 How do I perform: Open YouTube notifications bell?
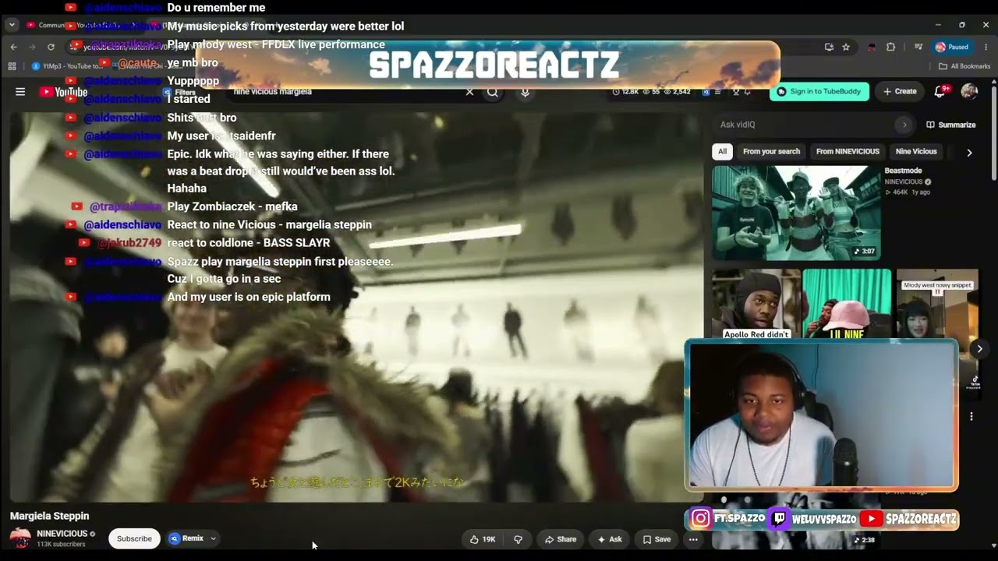940,91
